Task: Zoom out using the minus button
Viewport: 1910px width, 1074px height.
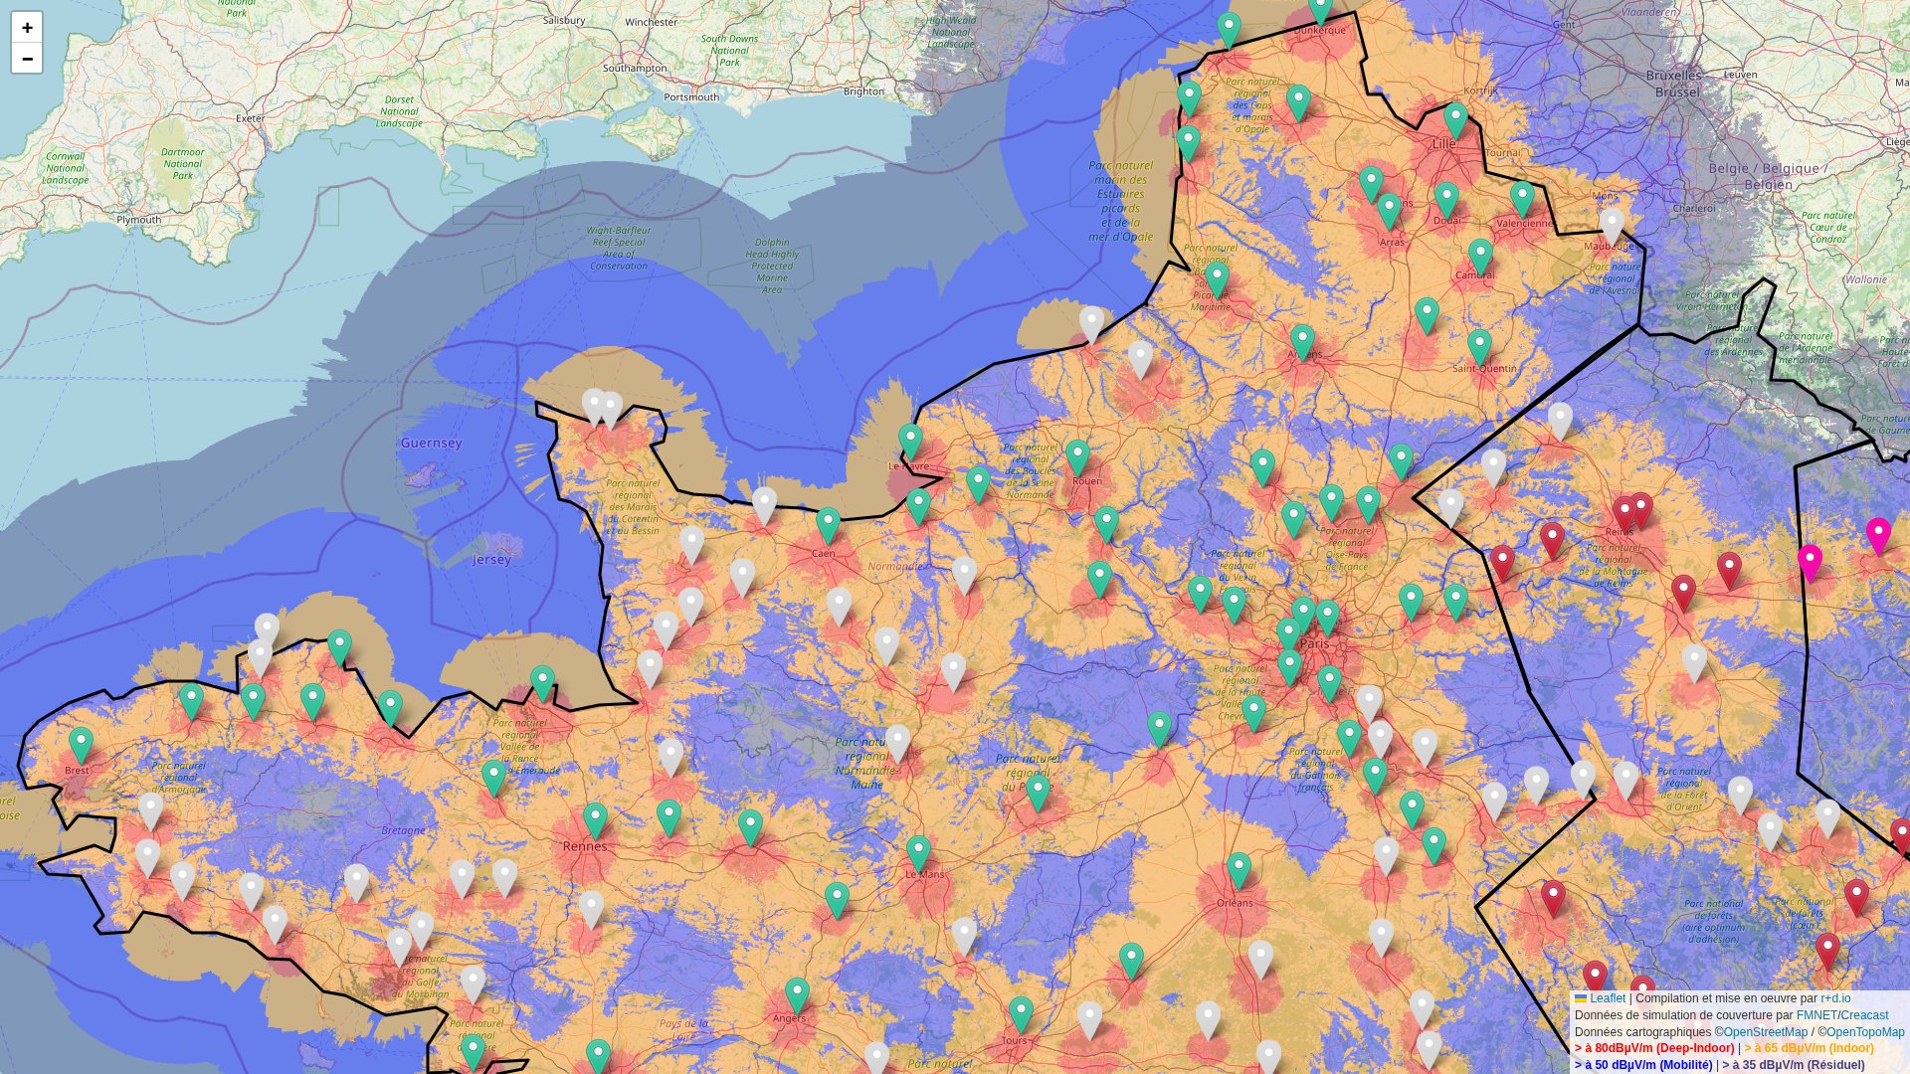Action: tap(27, 59)
